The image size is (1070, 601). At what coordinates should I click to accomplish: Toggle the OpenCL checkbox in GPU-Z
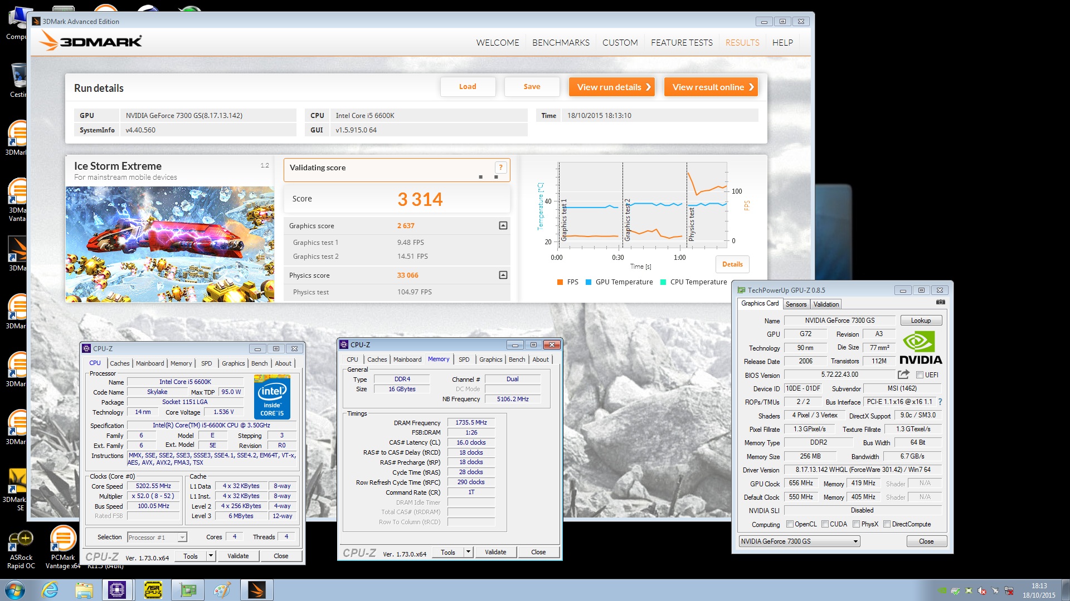[x=790, y=524]
